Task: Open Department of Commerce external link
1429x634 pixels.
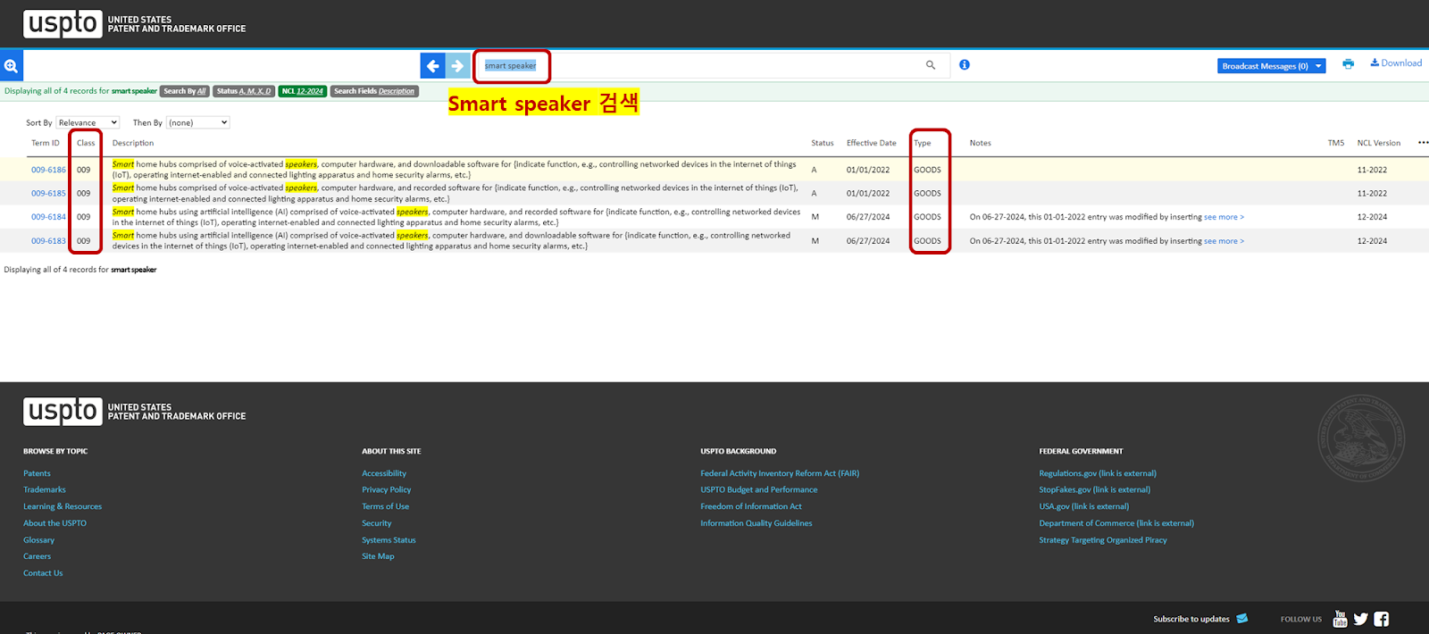Action: pyautogui.click(x=1116, y=523)
